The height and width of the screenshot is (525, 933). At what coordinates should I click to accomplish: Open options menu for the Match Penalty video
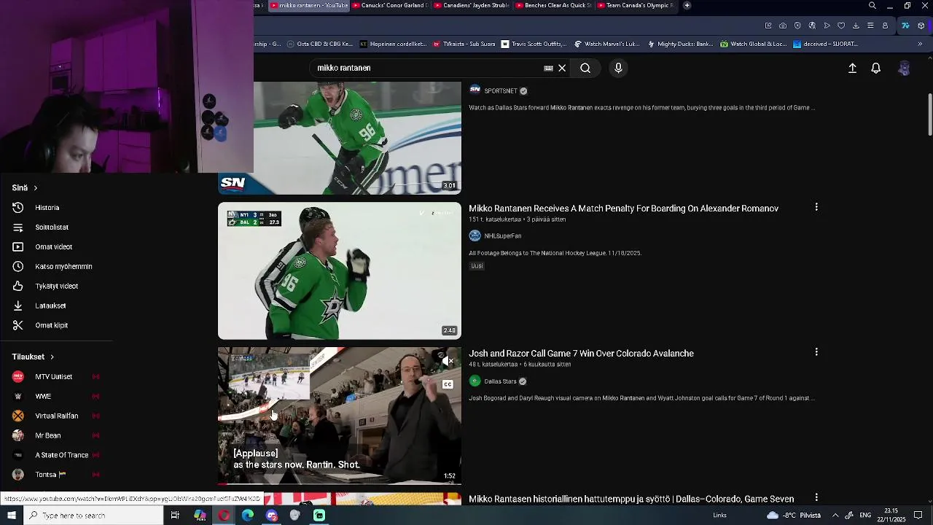816,207
